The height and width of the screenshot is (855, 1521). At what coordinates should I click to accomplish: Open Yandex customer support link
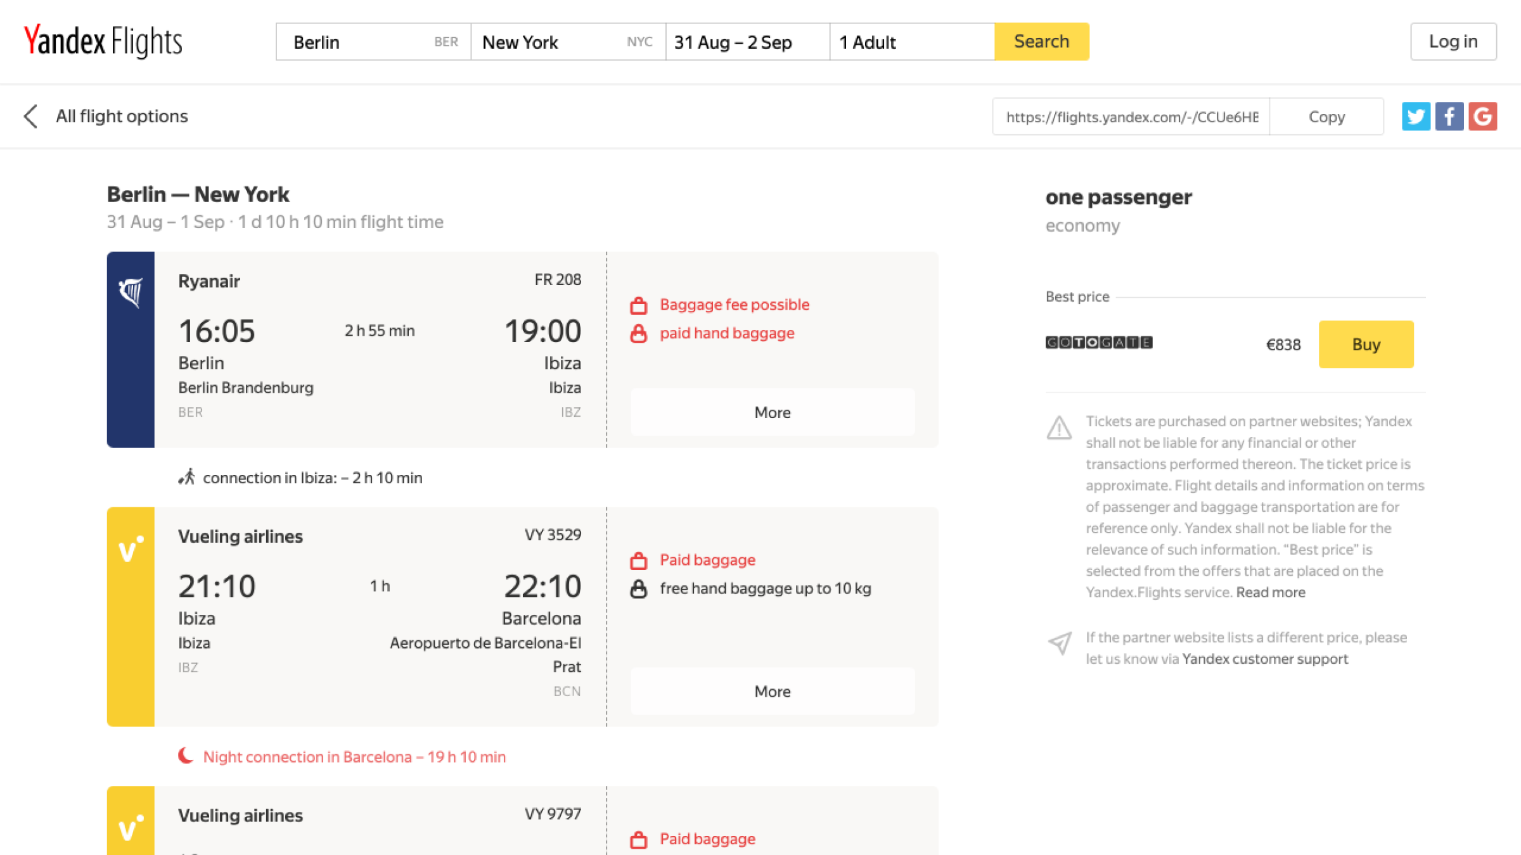pyautogui.click(x=1264, y=659)
